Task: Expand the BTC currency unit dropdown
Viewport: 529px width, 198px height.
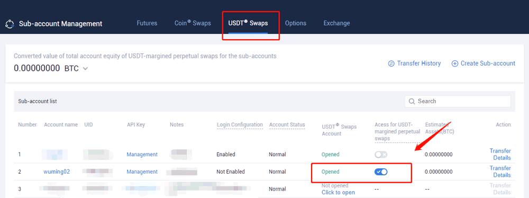Action: [85, 69]
